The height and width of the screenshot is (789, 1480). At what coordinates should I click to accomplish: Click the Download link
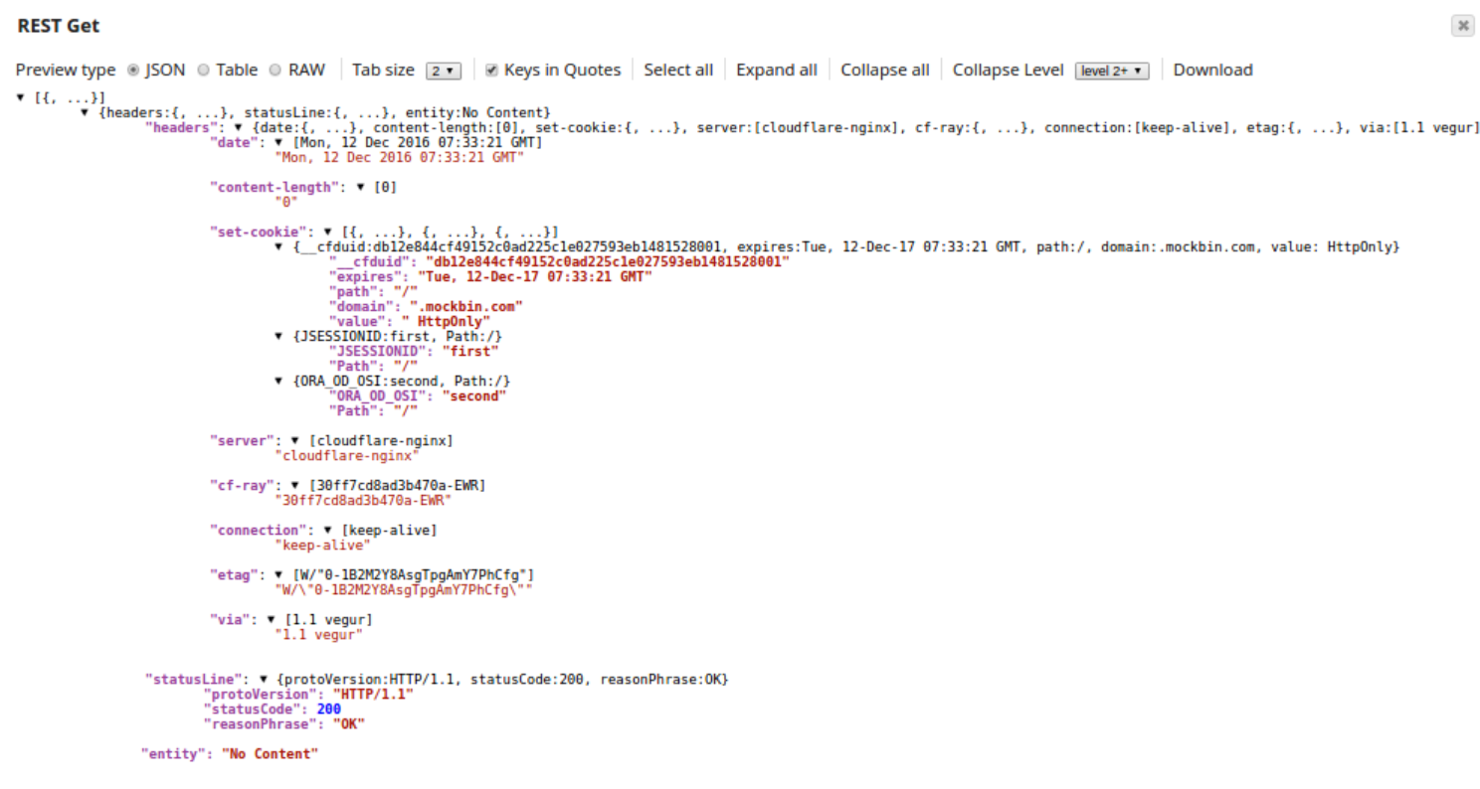tap(1212, 70)
